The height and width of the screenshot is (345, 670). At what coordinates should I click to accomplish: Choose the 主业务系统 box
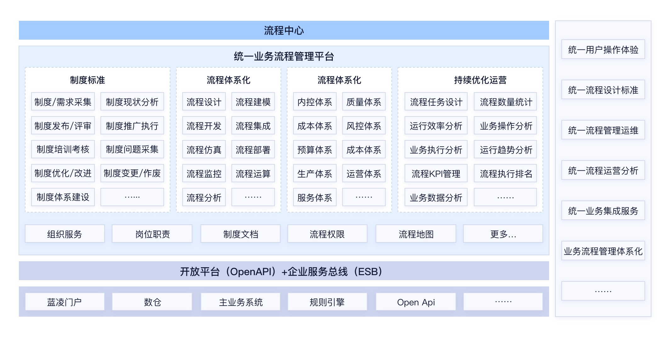241,302
